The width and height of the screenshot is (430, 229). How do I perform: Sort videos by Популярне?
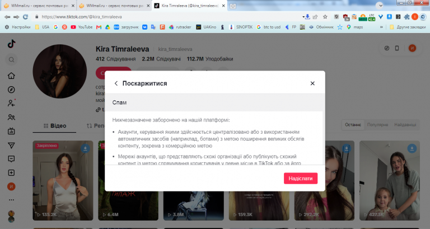click(377, 125)
